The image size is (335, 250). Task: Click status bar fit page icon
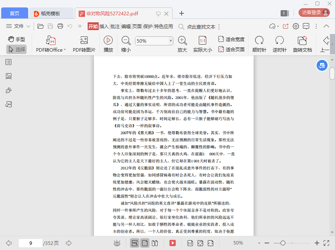pos(200,243)
